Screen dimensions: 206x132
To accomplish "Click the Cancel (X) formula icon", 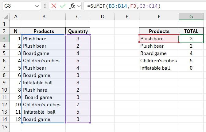I will pos(54,6).
